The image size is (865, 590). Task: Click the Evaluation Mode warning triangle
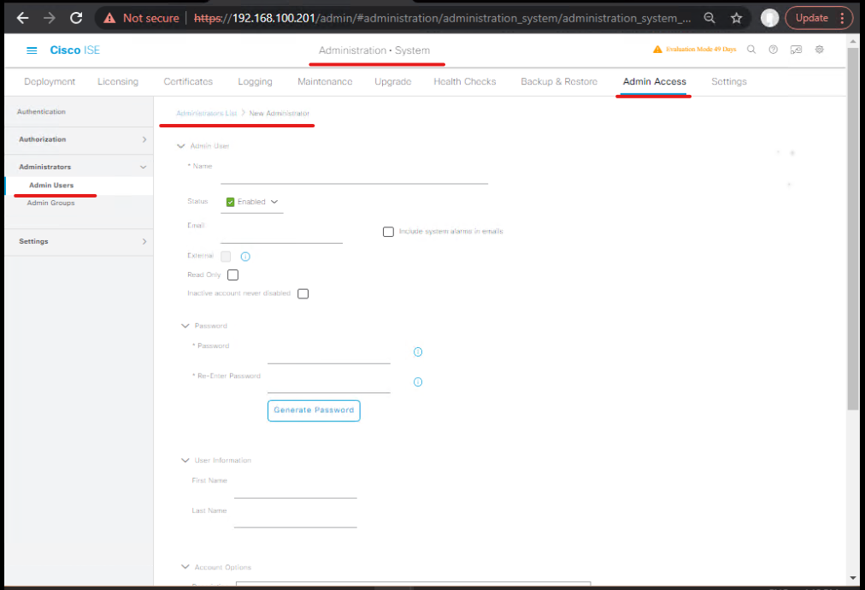(657, 50)
